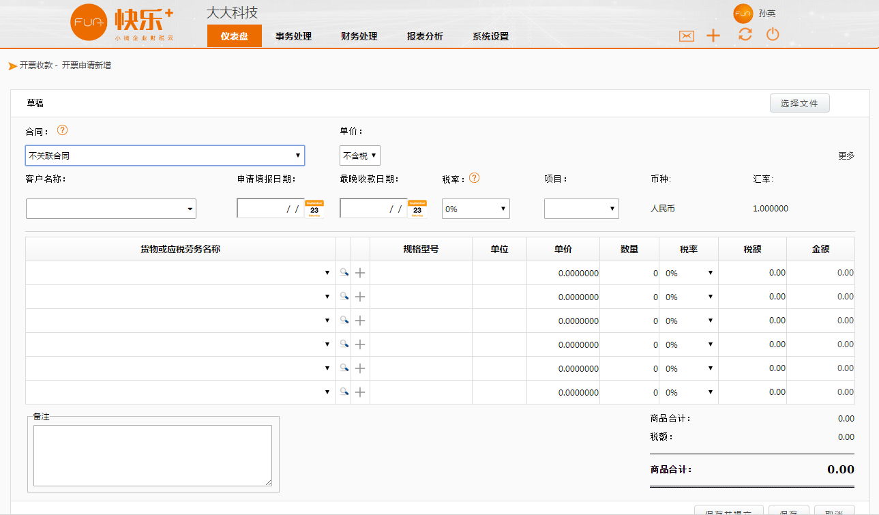Click plus icon in sixth goods row
Image resolution: width=879 pixels, height=515 pixels.
[361, 392]
